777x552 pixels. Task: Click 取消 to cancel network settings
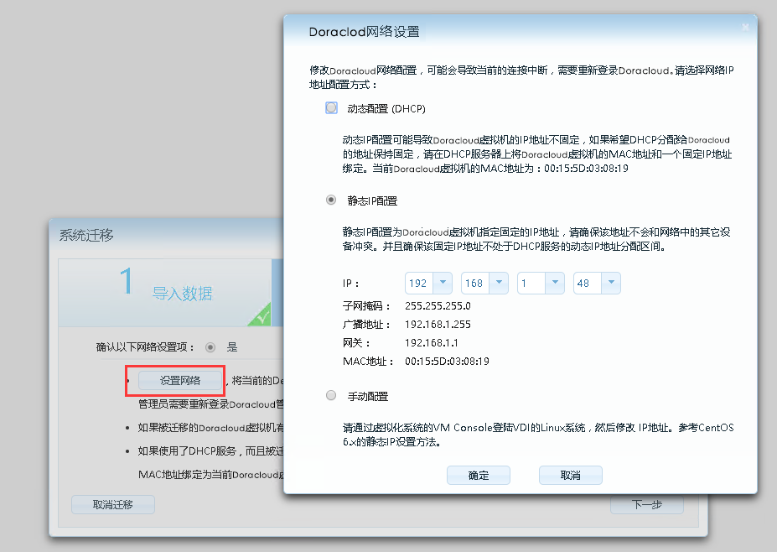pyautogui.click(x=570, y=475)
